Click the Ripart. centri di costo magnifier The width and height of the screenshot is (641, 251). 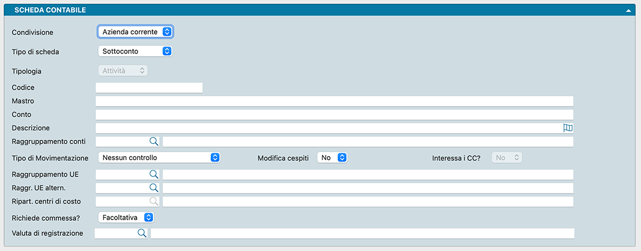tap(153, 201)
